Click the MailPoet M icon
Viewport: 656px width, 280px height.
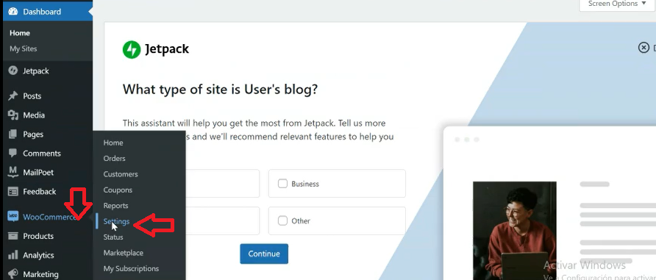[x=13, y=172]
